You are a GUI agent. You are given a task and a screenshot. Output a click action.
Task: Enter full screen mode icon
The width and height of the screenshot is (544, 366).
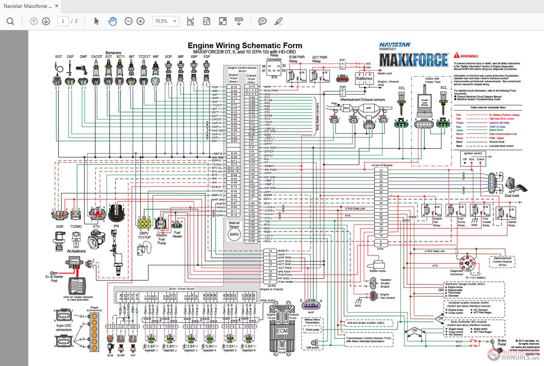pos(223,21)
